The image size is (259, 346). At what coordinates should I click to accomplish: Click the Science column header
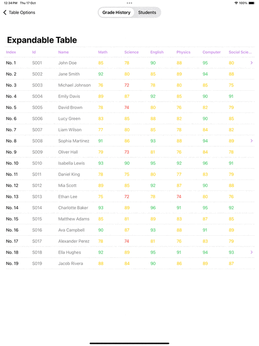[131, 52]
